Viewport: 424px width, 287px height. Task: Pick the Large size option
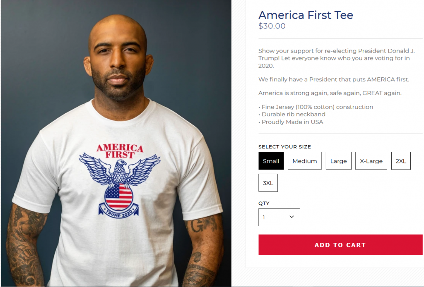(x=339, y=161)
